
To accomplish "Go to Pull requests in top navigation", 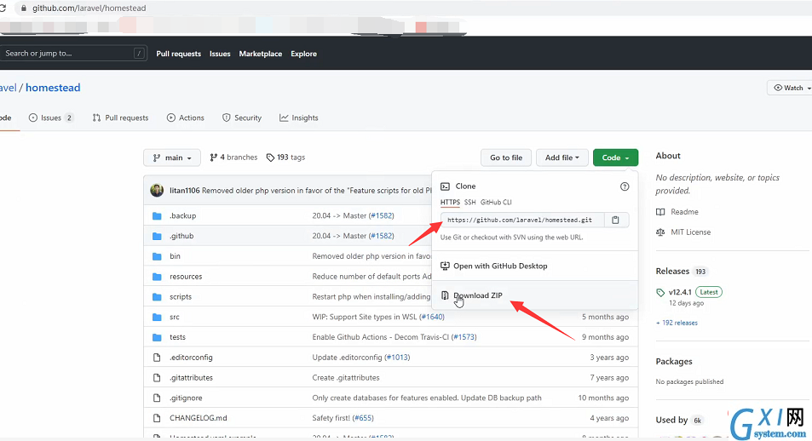I will (179, 54).
